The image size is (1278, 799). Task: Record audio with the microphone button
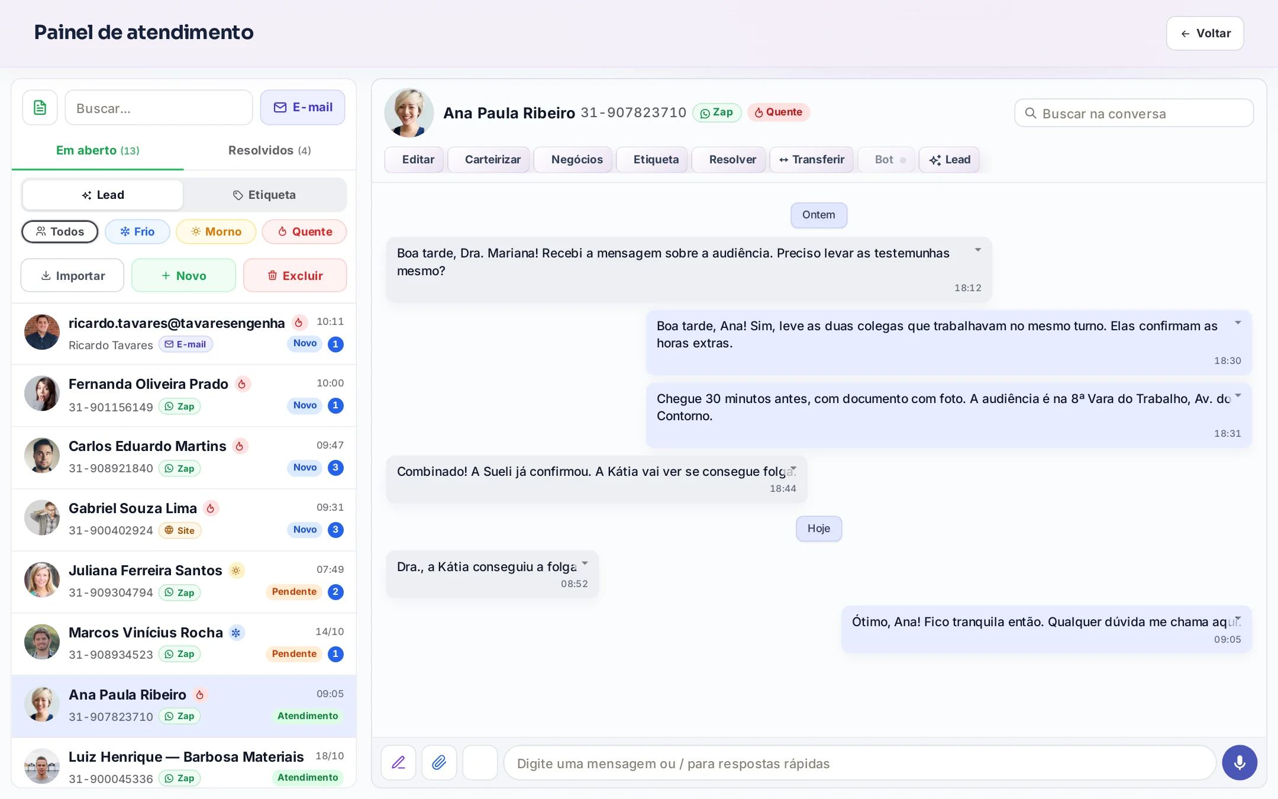pos(1240,762)
